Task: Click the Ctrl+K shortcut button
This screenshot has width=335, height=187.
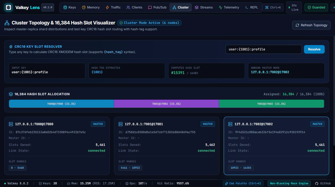Action: (x=273, y=7)
